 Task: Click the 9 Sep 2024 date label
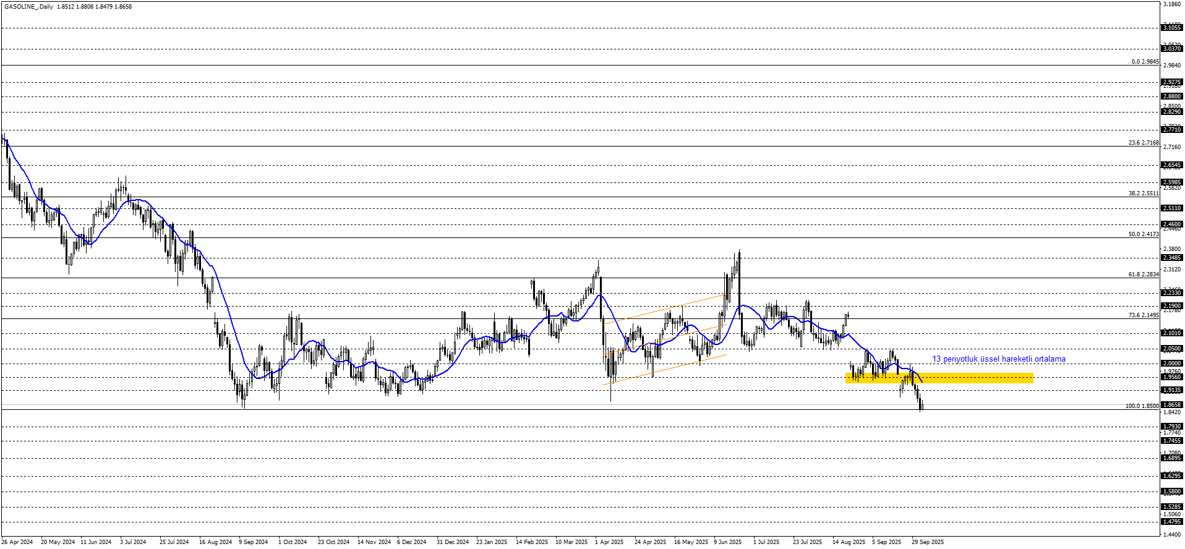(253, 542)
